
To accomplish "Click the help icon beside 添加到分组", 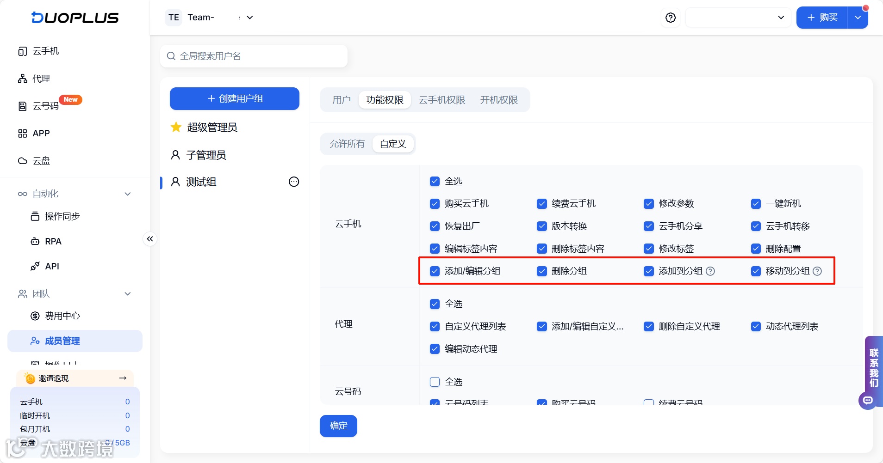I will pyautogui.click(x=710, y=271).
